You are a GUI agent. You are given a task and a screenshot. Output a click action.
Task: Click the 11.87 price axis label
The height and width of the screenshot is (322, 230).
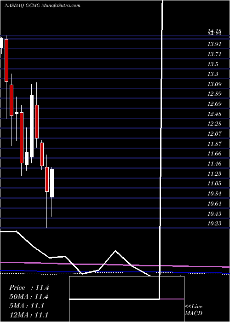[214, 144]
